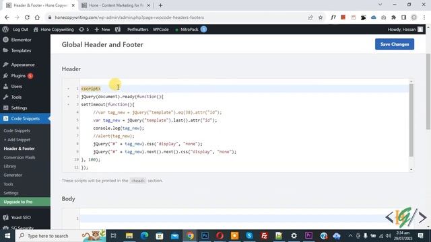Viewport: 431px width, 242px height.
Task: Click the browser home icon
Action: click(37, 17)
